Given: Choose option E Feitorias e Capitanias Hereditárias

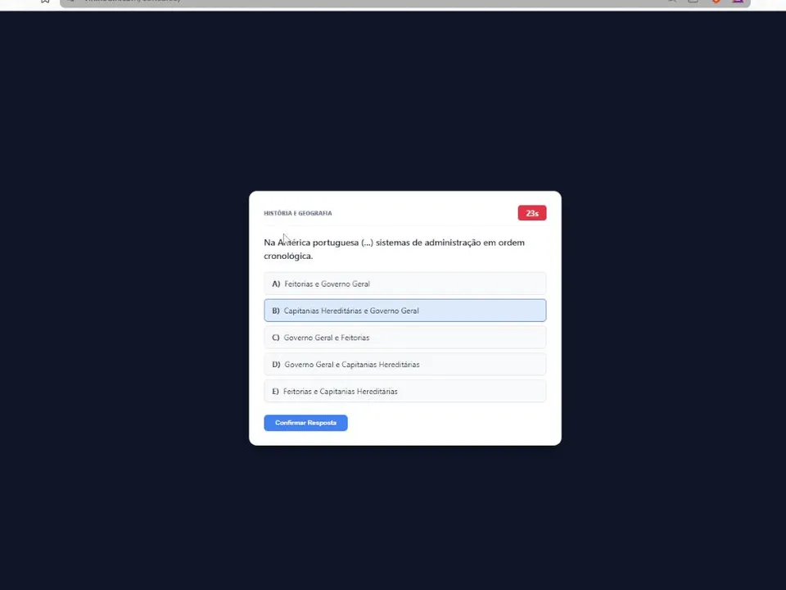Looking at the screenshot, I should pyautogui.click(x=405, y=392).
